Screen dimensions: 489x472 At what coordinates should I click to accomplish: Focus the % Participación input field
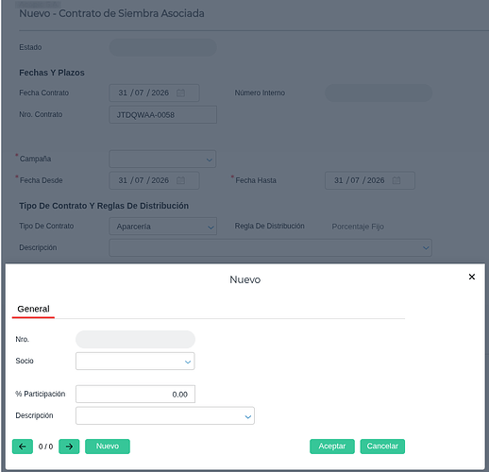pyautogui.click(x=135, y=394)
